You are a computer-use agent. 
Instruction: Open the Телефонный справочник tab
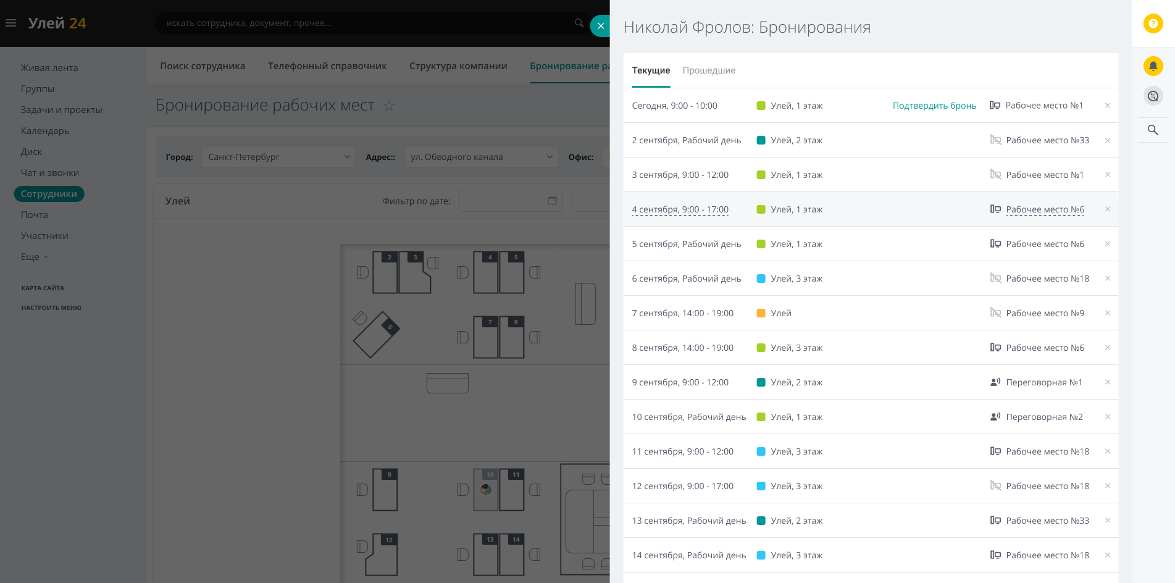coord(327,66)
